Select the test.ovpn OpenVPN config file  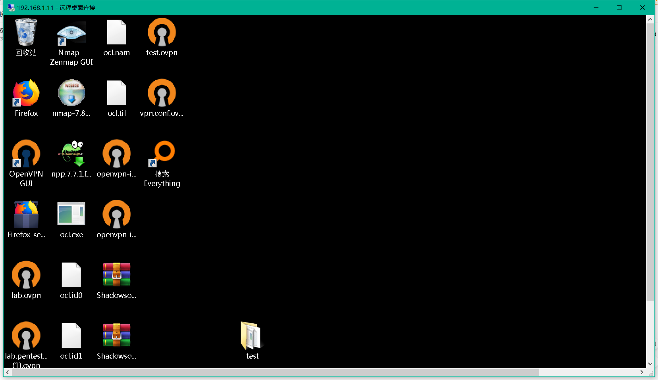[162, 32]
